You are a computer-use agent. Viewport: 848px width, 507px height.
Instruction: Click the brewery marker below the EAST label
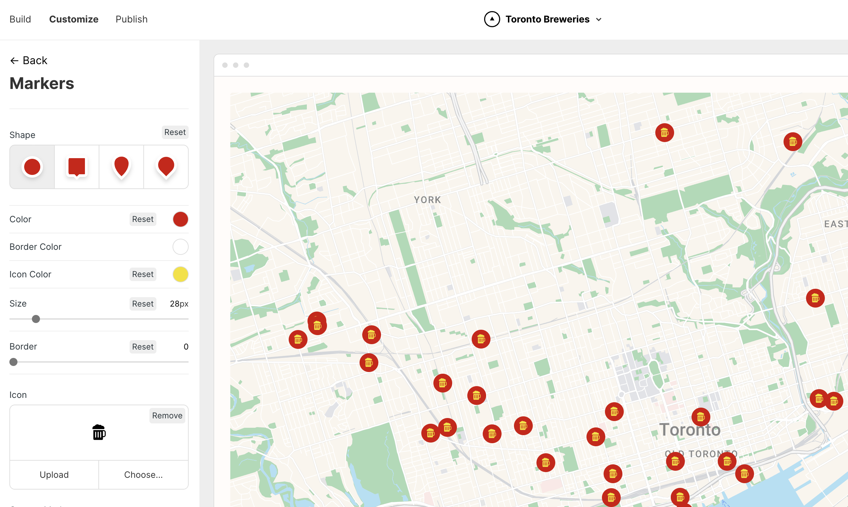[815, 298]
